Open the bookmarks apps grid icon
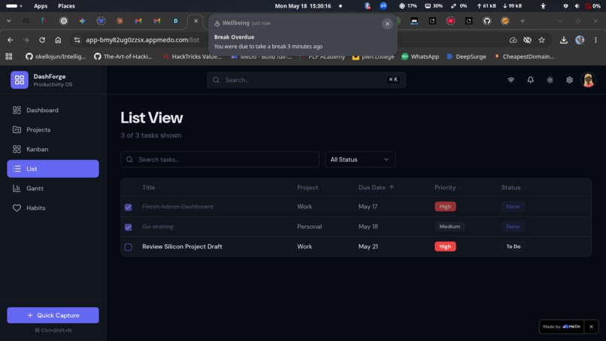The height and width of the screenshot is (341, 606). 9,56
